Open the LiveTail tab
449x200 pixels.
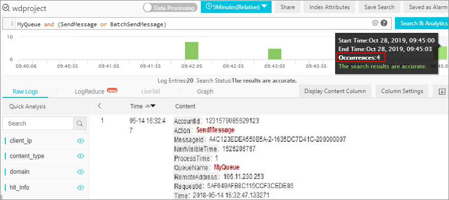click(150, 92)
